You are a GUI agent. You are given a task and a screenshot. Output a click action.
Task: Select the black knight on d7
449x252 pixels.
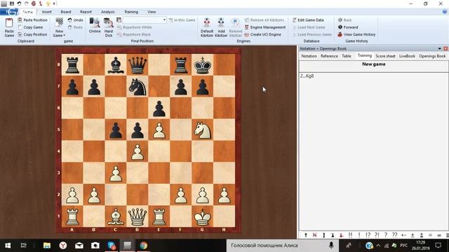tap(138, 87)
